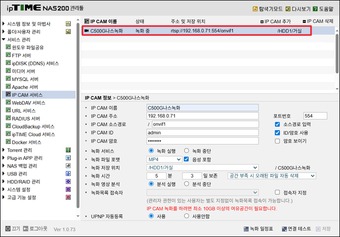Click the 끄기 power icon
Screen dimensions: 340x237
tap(9, 228)
